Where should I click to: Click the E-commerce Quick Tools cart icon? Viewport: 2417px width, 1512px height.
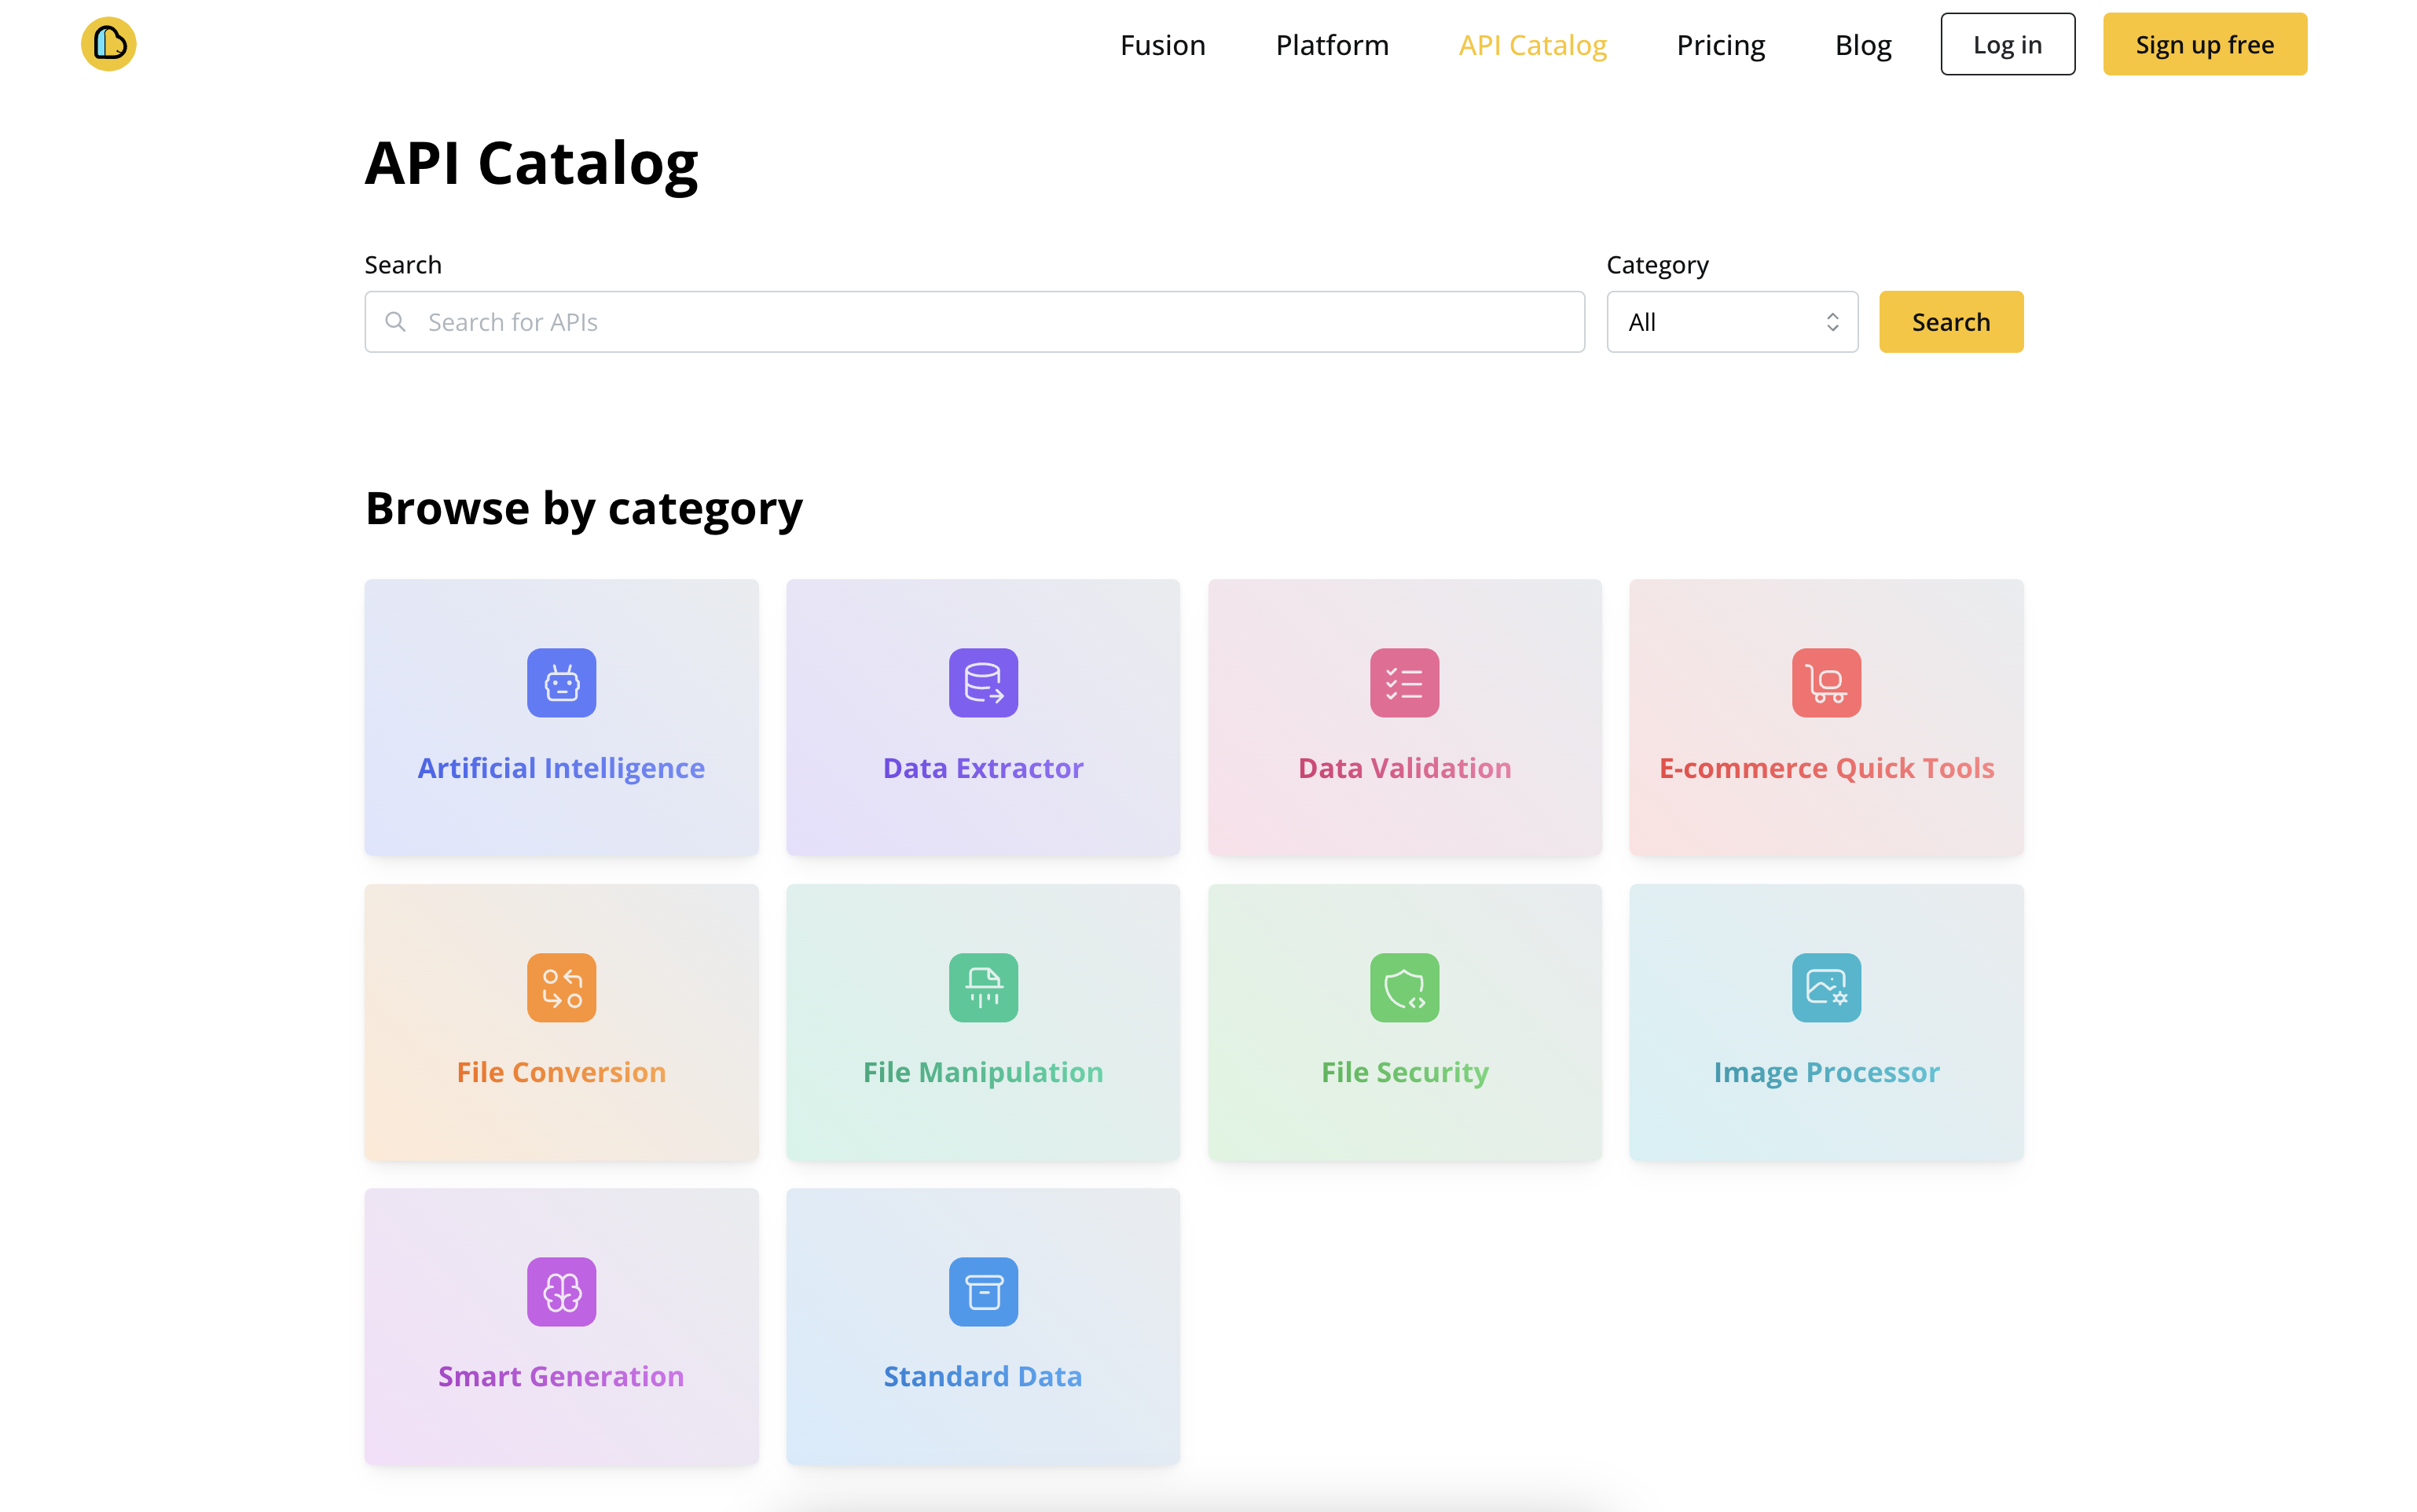(1826, 683)
